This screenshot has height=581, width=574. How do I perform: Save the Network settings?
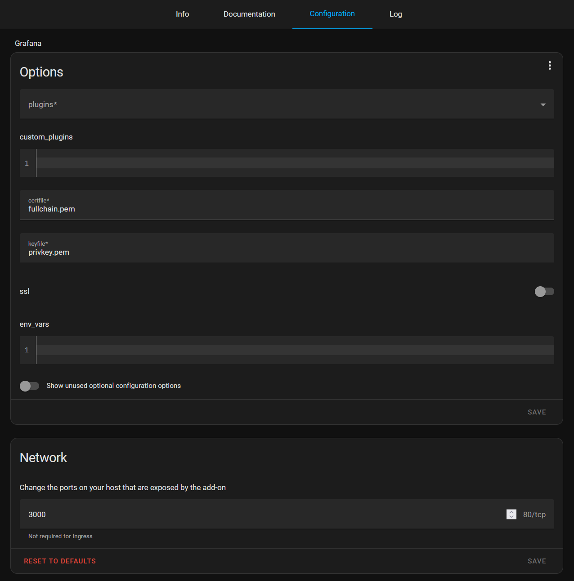tap(537, 561)
